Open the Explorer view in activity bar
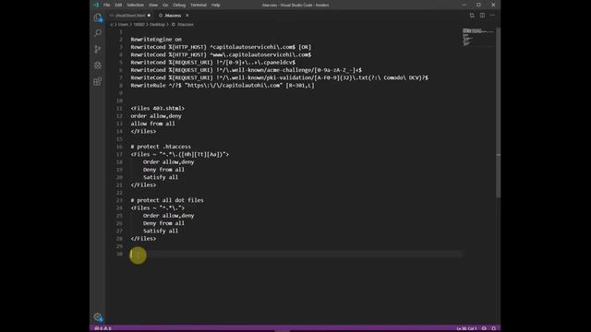Viewport: 591px width, 332px height. point(98,18)
